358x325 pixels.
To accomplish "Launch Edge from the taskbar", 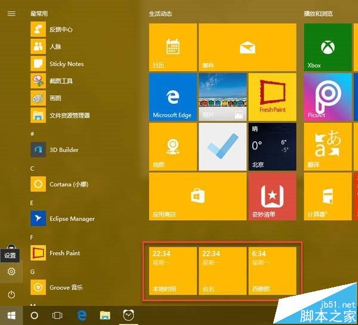I will (82, 315).
